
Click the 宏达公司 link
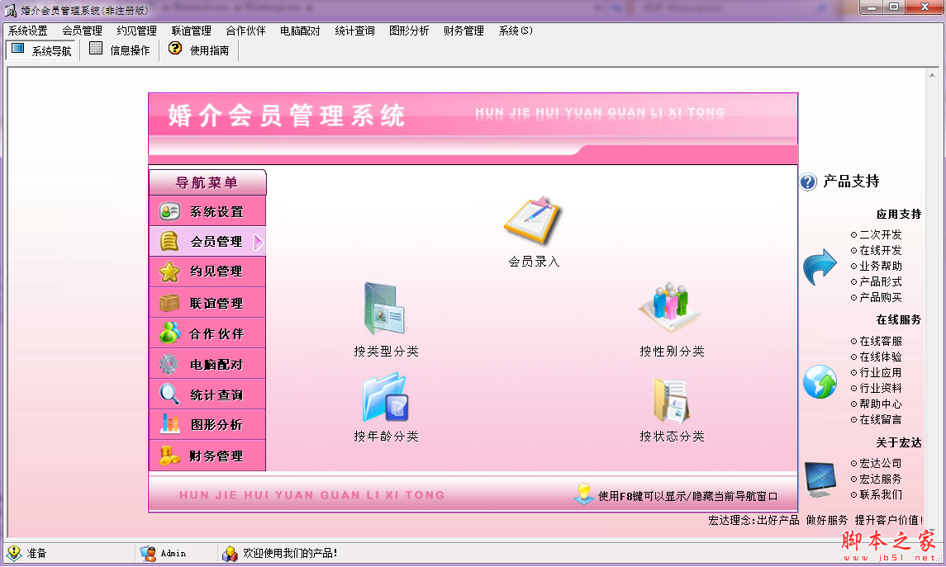coord(880,463)
